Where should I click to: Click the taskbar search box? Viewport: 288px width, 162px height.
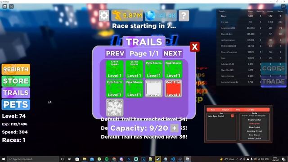coord(33,159)
